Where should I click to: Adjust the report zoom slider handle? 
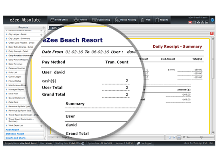tap(201, 137)
